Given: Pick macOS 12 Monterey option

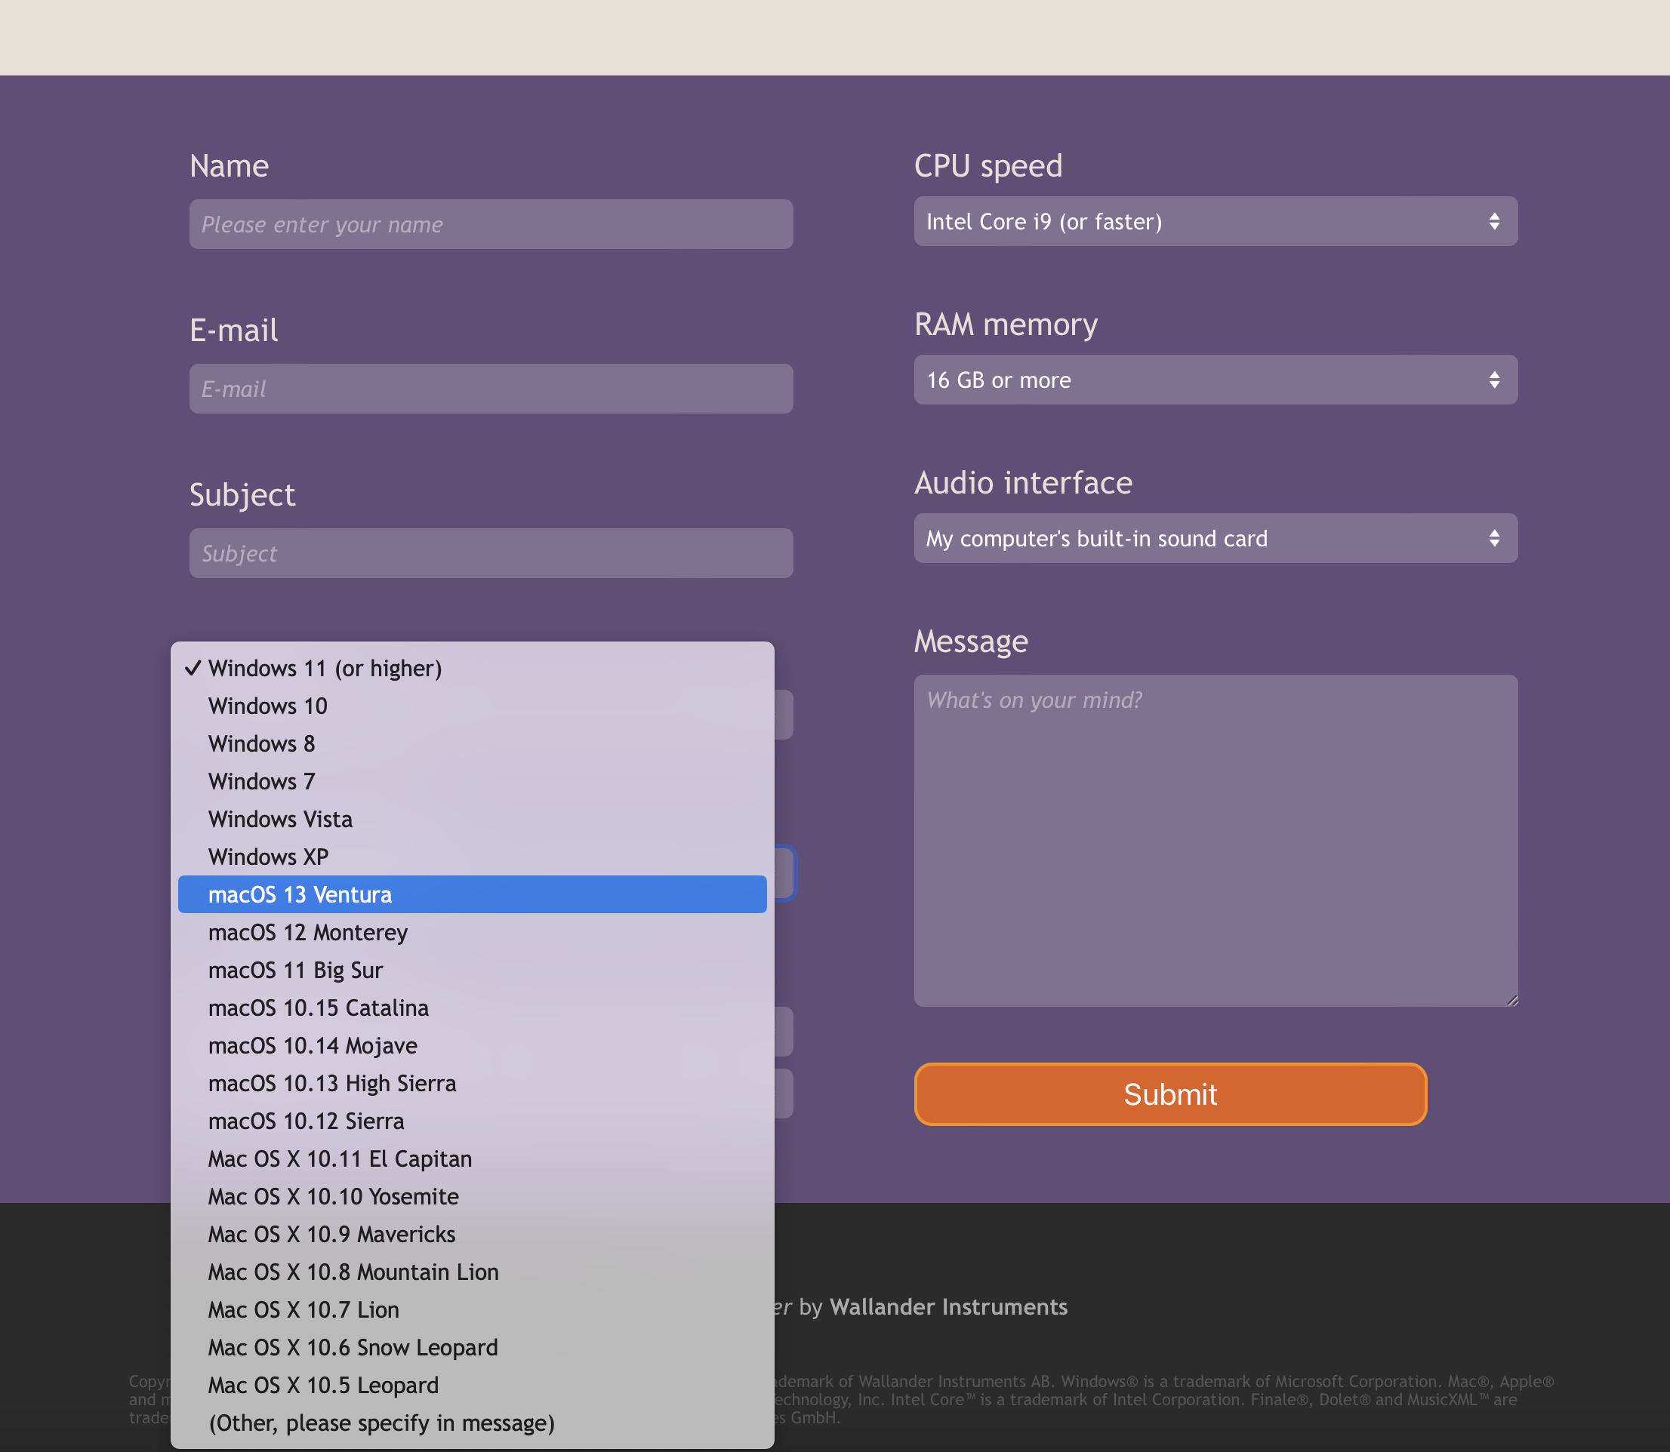Looking at the screenshot, I should [x=308, y=933].
